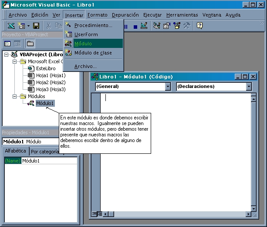Click the Design Mode toolbar icon
This screenshot has width=267, height=227.
145,26
